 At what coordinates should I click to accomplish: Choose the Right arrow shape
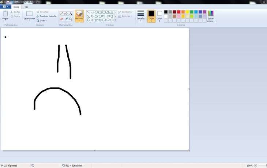pyautogui.click(x=104, y=16)
